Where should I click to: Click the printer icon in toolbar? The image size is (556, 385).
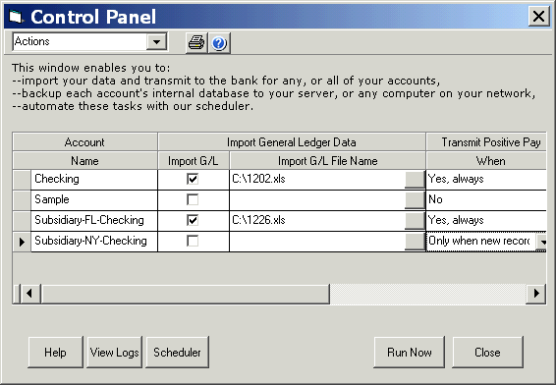tap(196, 43)
